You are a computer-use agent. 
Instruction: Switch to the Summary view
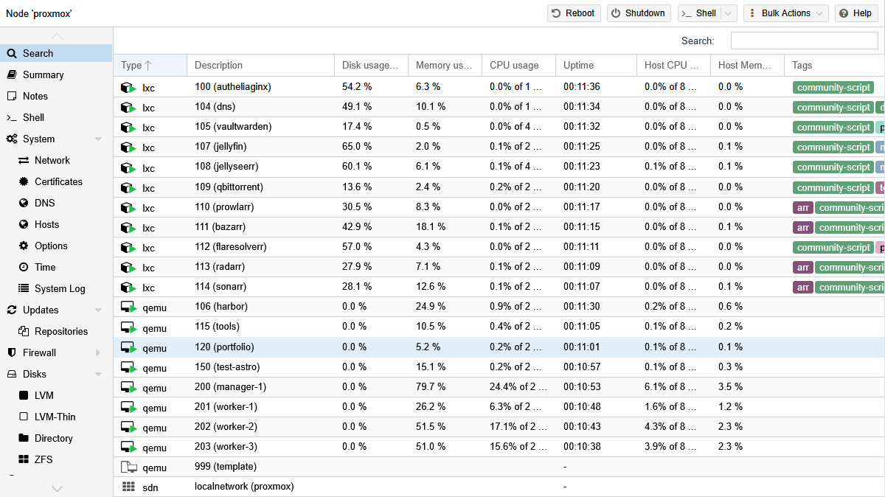pyautogui.click(x=43, y=74)
